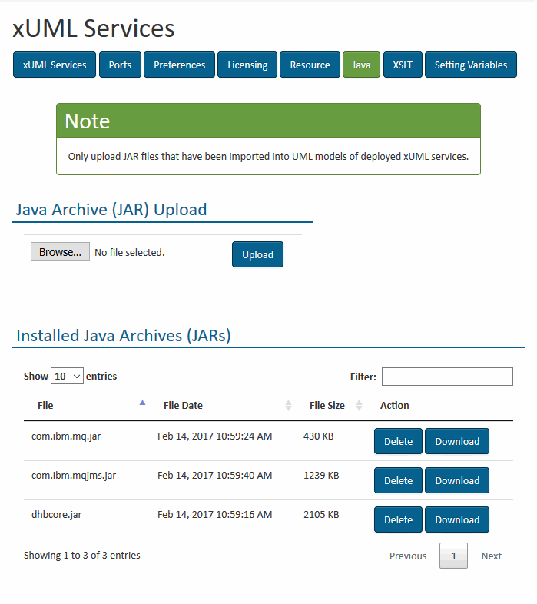This screenshot has width=537, height=604.
Task: Select the Licensing tab
Action: click(247, 65)
